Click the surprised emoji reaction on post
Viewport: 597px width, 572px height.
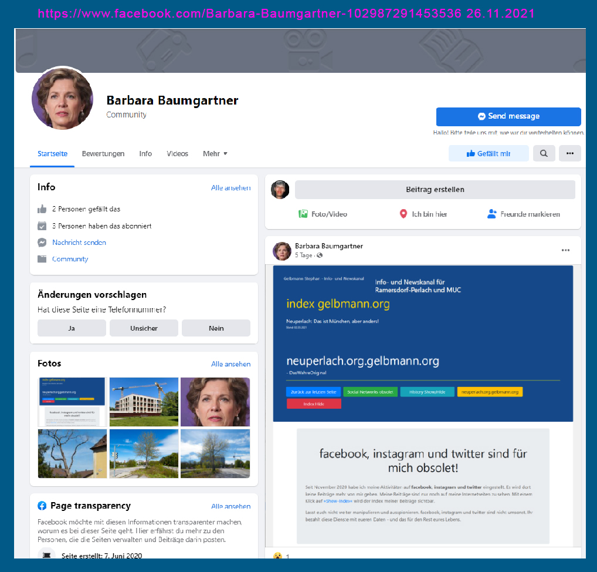coord(277,556)
